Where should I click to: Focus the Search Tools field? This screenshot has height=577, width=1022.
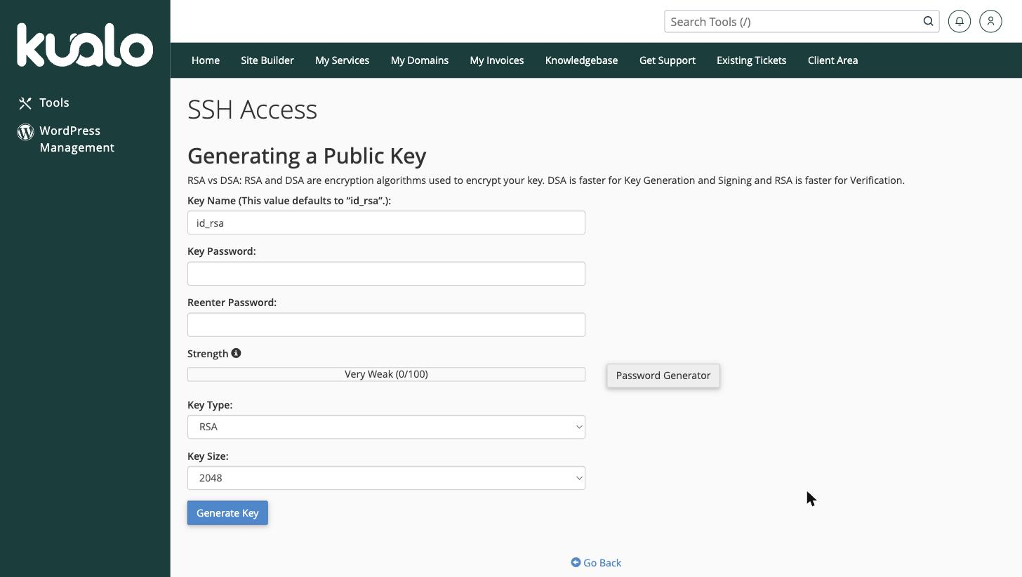(793, 21)
